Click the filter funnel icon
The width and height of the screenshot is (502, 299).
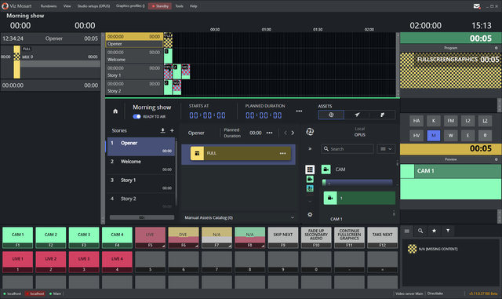coord(448,231)
